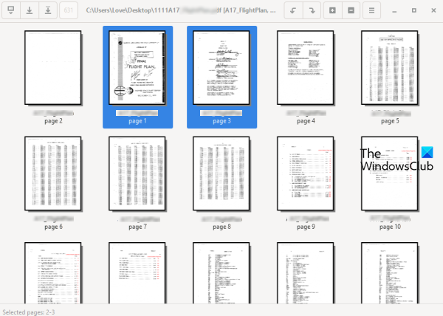Click the 'page 1' label text

(x=137, y=121)
